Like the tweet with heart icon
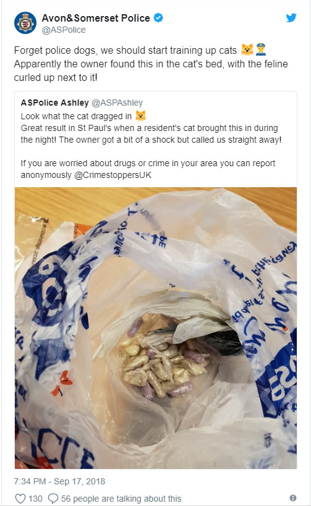The width and height of the screenshot is (311, 506). 20,498
